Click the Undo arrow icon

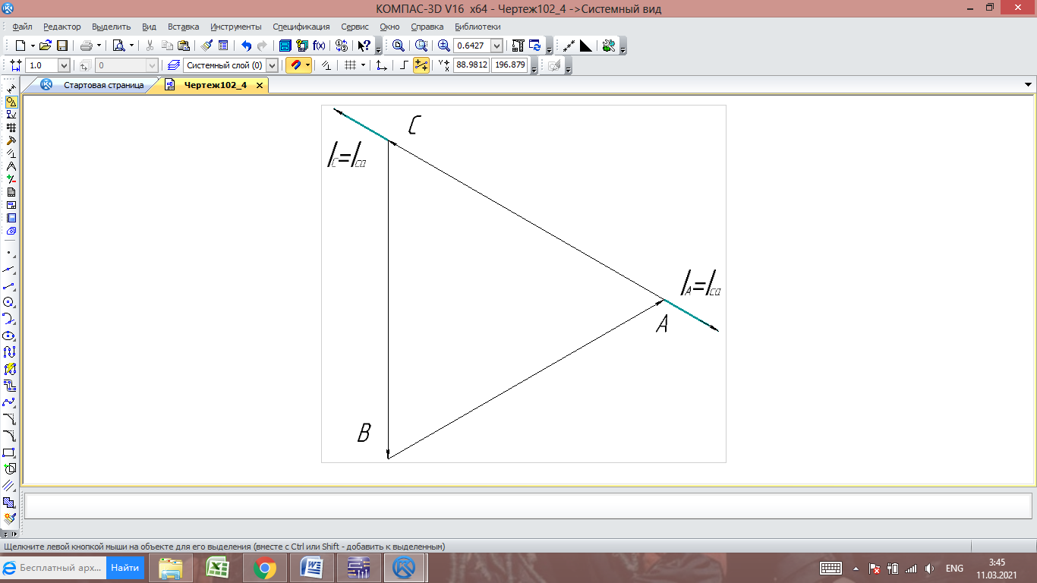[246, 46]
